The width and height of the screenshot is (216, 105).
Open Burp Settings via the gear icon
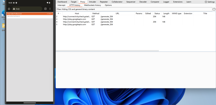[x=206, y=2]
